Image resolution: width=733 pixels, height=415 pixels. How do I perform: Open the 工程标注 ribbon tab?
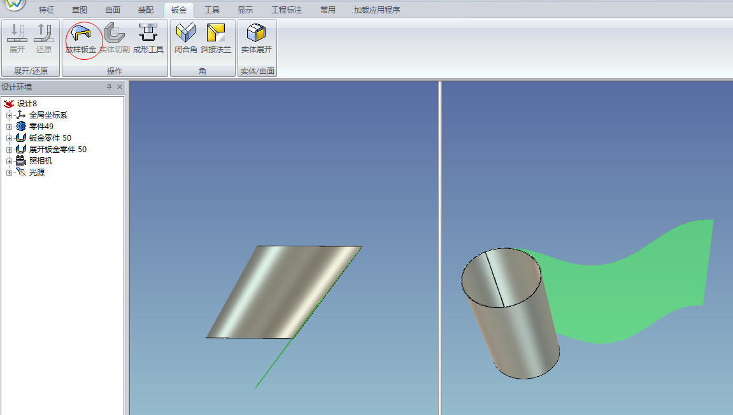pyautogui.click(x=287, y=10)
